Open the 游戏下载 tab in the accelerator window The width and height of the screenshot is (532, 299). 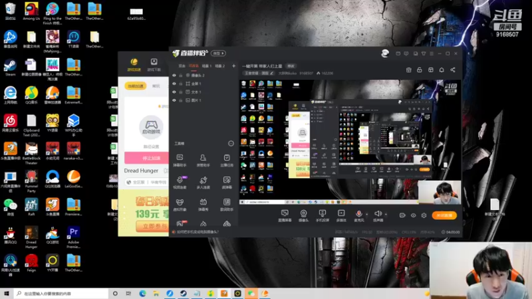click(154, 64)
